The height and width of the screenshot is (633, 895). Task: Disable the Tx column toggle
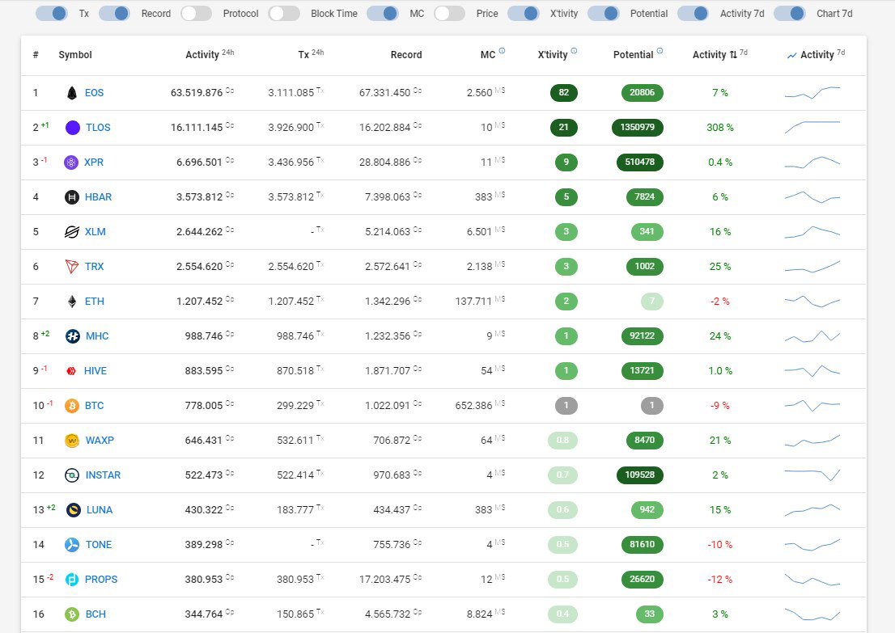coord(51,13)
